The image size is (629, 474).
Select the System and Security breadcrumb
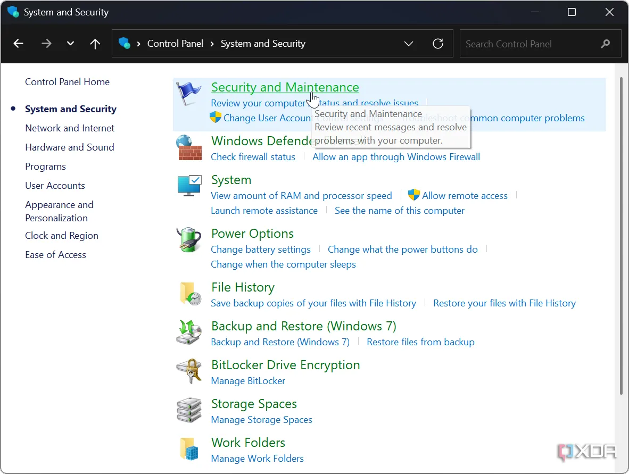[263, 43]
